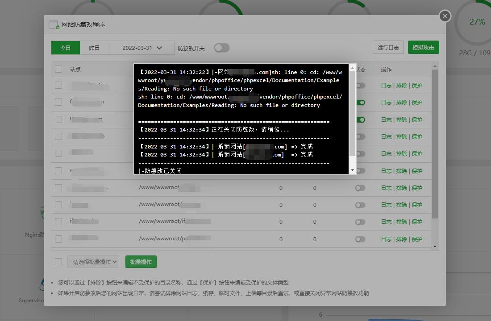Viewport: 491px width, 321px height.
Task: Toggle protection switch in the /www/wwwroot/p row
Action: click(x=360, y=239)
